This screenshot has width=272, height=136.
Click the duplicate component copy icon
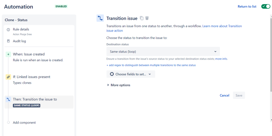point(142,18)
